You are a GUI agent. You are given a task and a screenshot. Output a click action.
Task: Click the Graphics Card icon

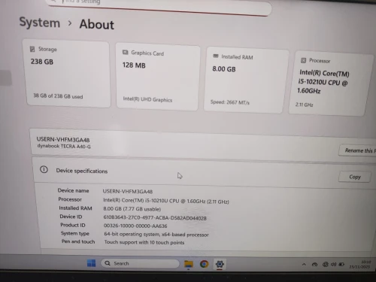pos(125,52)
